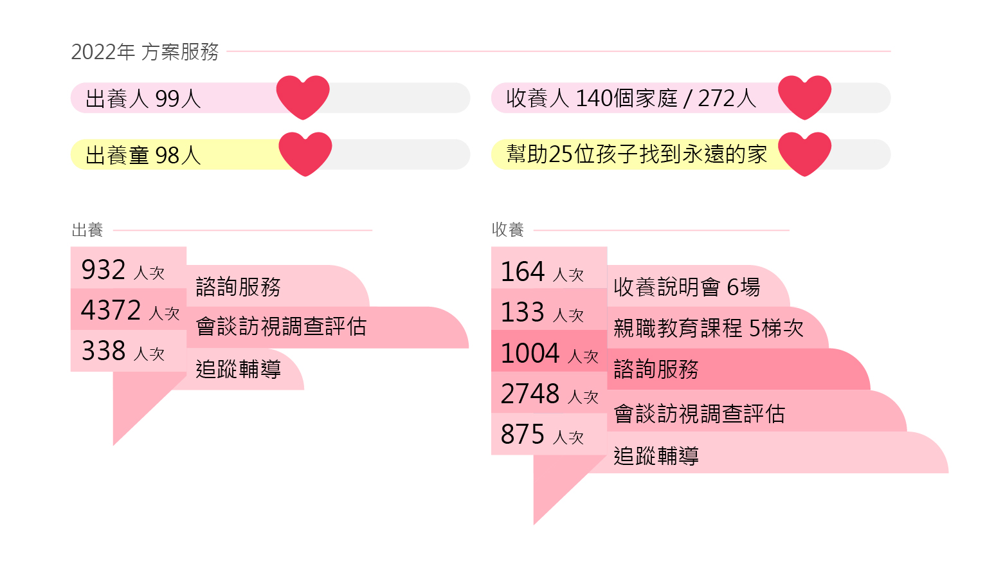This screenshot has height=564, width=994.
Task: Click the heart icon beside 出養人 99人
Action: 303,97
